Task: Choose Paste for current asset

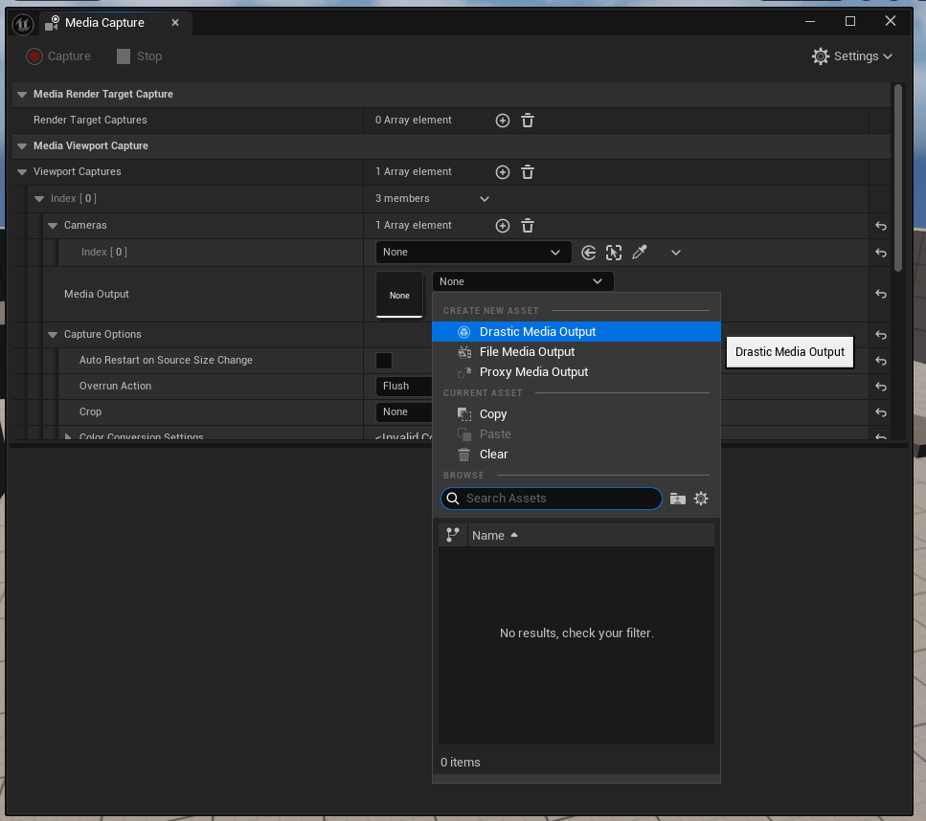Action: [x=576, y=434]
